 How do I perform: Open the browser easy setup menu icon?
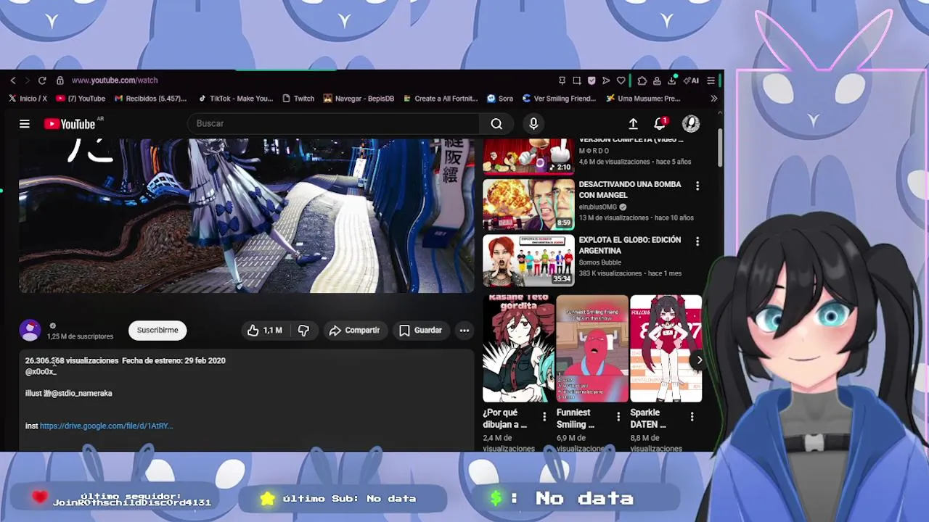[711, 80]
